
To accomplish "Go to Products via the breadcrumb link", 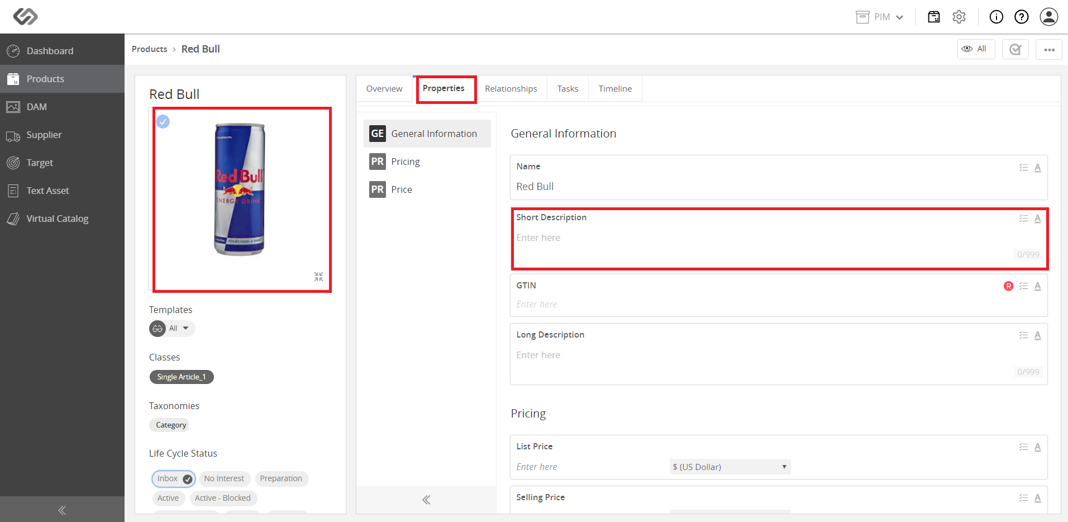I will click(x=149, y=49).
